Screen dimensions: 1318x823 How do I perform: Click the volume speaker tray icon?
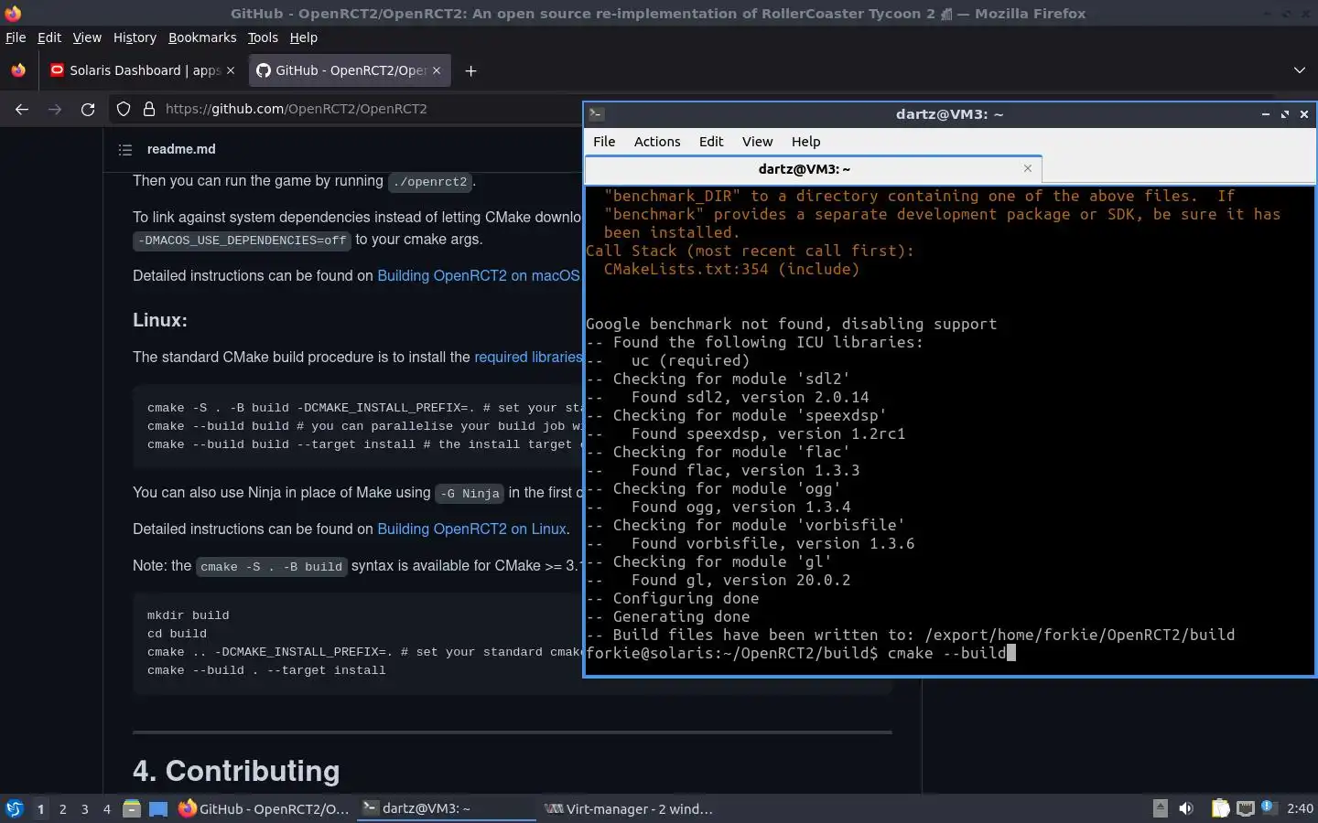(x=1186, y=808)
